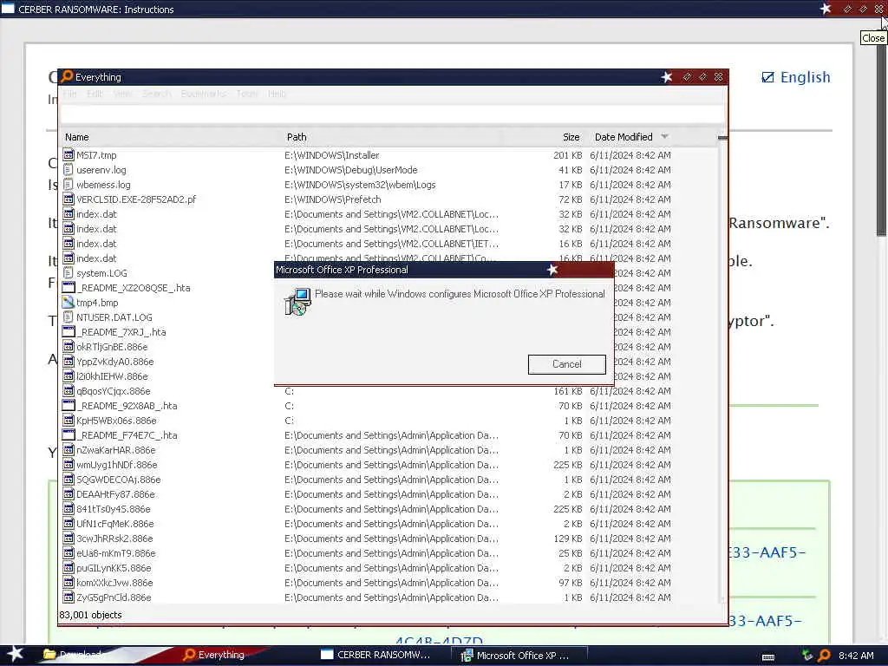This screenshot has height=666, width=888.
Task: Switch to Microsoft Office XP taskbar button
Action: (x=519, y=656)
